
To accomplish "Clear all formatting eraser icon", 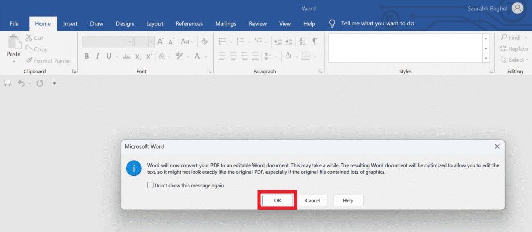I will pos(205,42).
